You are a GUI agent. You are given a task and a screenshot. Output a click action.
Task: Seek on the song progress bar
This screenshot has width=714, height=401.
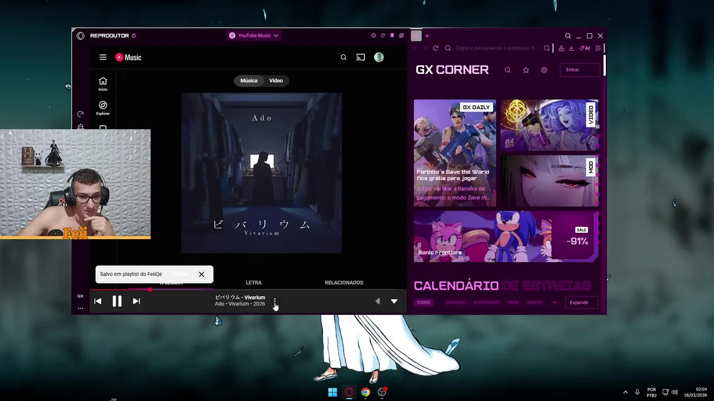click(x=248, y=289)
